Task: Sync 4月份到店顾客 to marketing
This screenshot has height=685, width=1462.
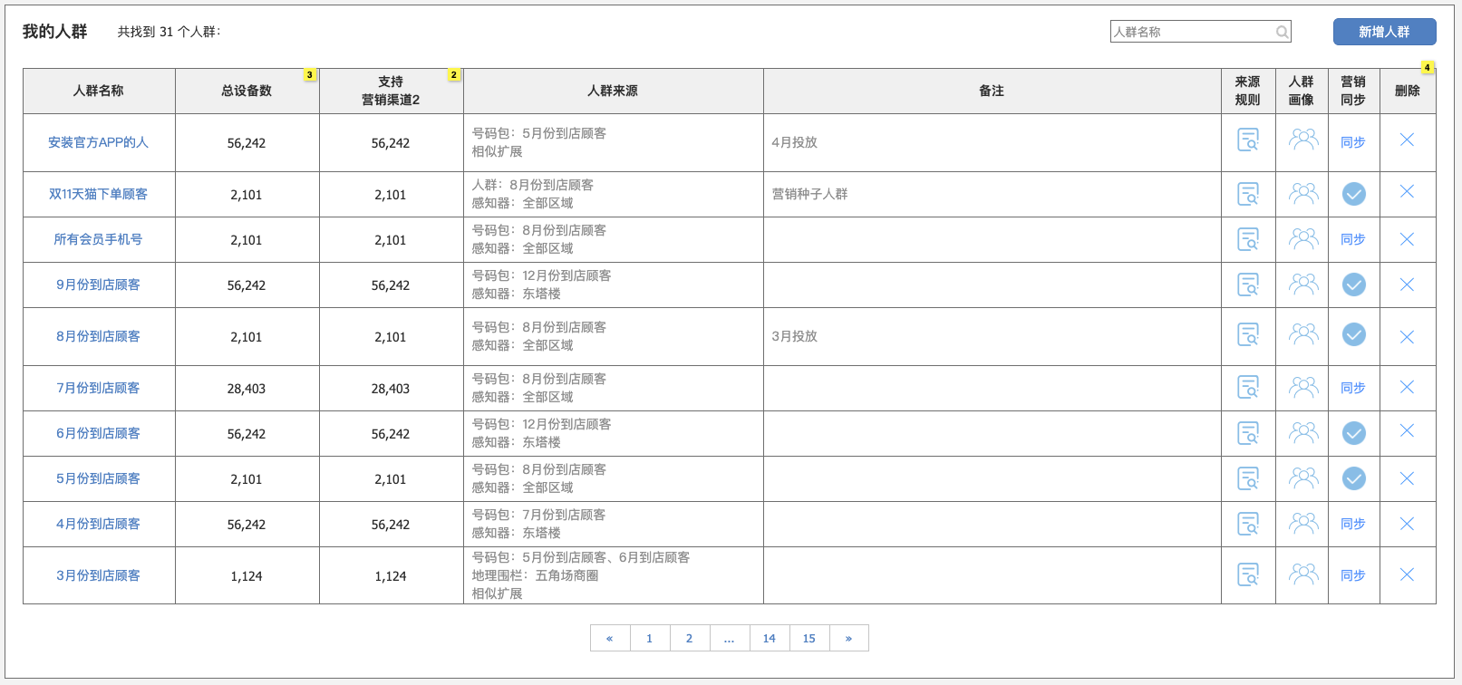Action: [x=1353, y=524]
